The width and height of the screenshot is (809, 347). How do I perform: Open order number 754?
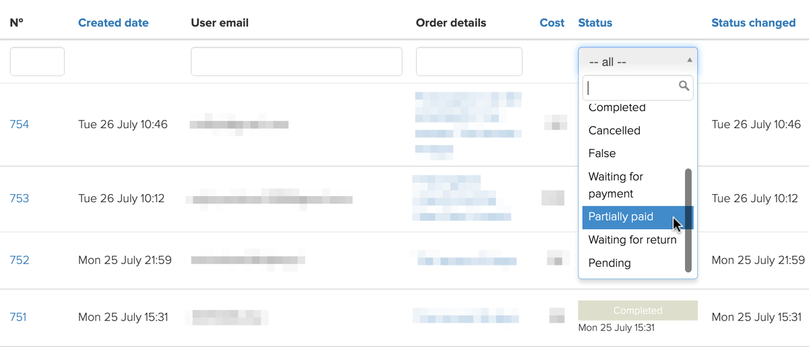[x=20, y=125]
